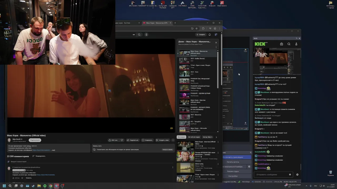337x189 pixels.
Task: Play ЛСП - Монетка from playlist
Action: tap(197, 116)
